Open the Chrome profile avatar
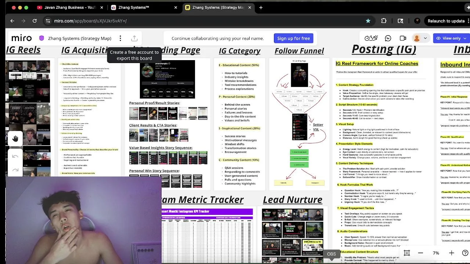 [x=417, y=21]
